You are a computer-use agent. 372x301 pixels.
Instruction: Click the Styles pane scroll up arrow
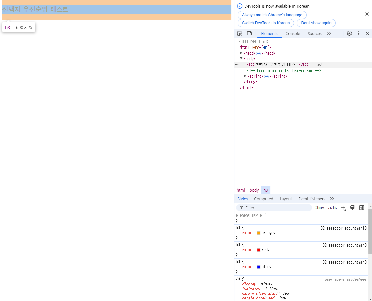click(370, 207)
